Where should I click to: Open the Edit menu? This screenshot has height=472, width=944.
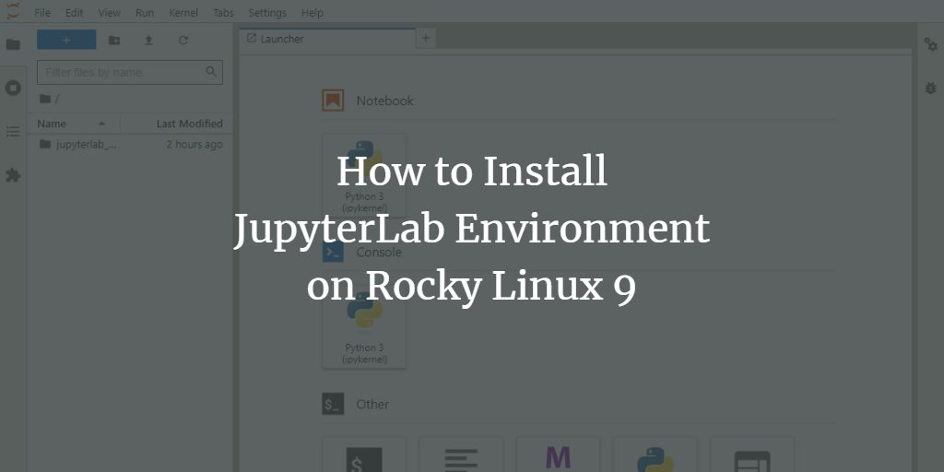click(74, 13)
